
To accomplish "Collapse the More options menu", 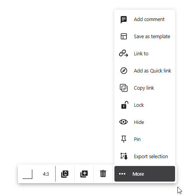I will 145,174.
